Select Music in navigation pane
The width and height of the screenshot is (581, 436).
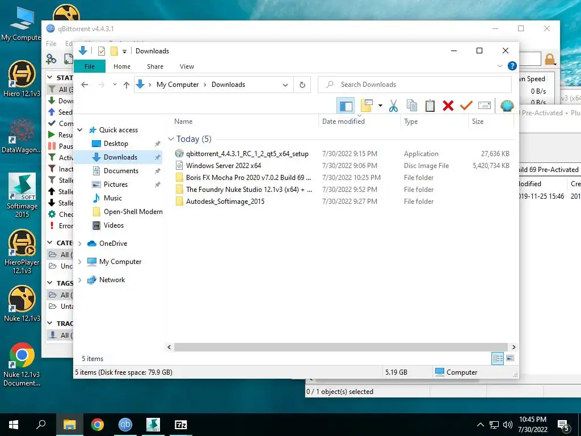click(x=113, y=198)
